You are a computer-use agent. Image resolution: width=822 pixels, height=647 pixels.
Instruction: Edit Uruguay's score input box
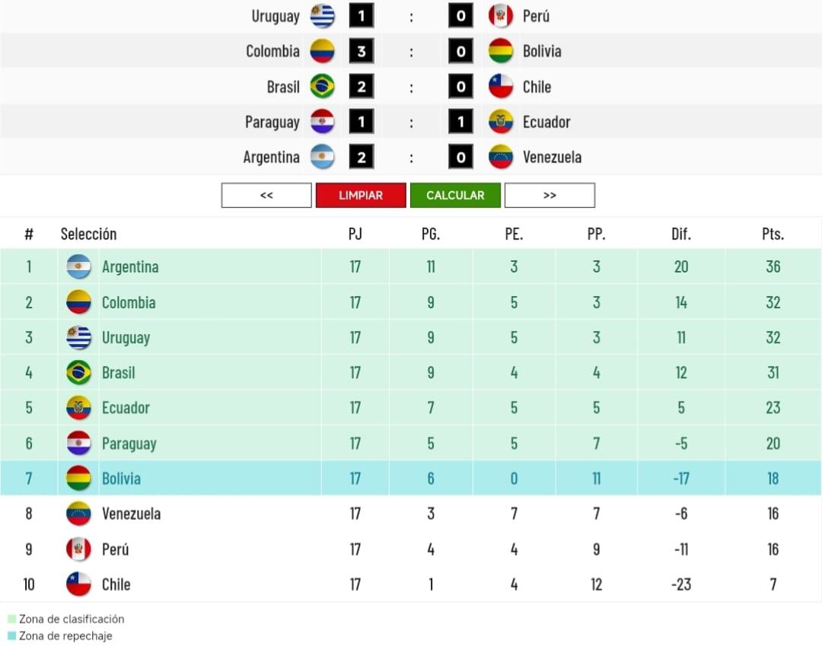coord(361,16)
